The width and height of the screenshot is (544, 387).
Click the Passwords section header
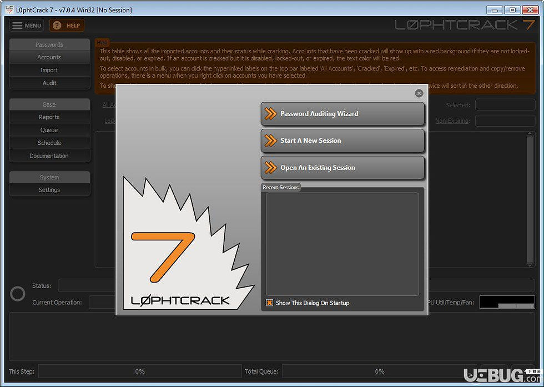tap(49, 45)
